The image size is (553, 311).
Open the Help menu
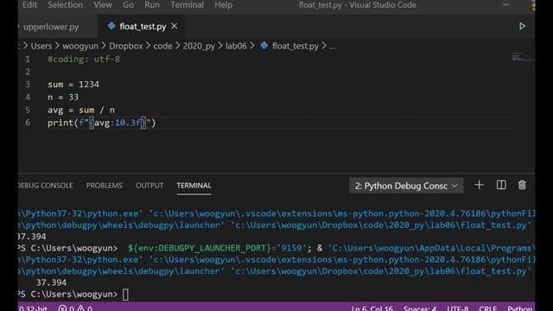[x=223, y=5]
